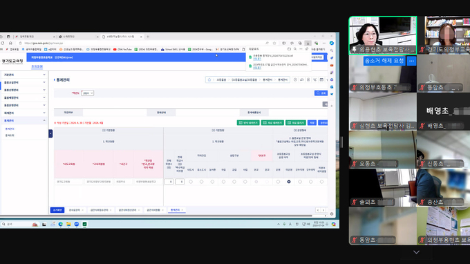Viewport: 470px width, 264px height.
Task: Open downloads folder icon in download popup
Action: (289, 49)
